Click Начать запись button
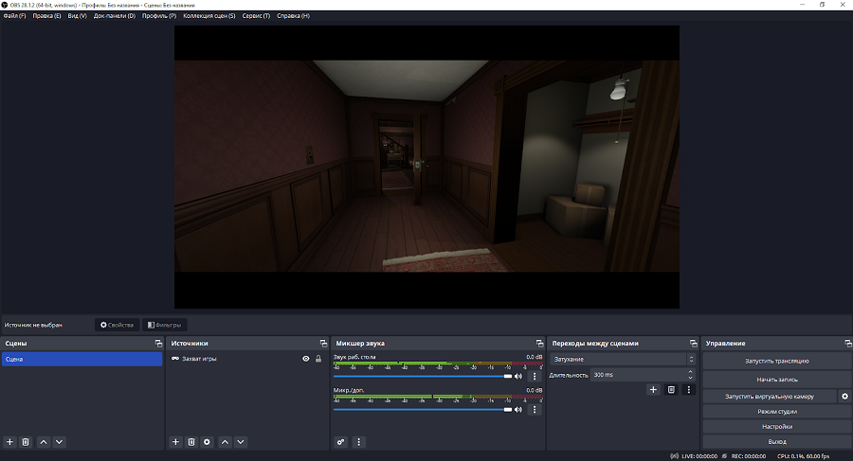The image size is (853, 461). tap(776, 379)
